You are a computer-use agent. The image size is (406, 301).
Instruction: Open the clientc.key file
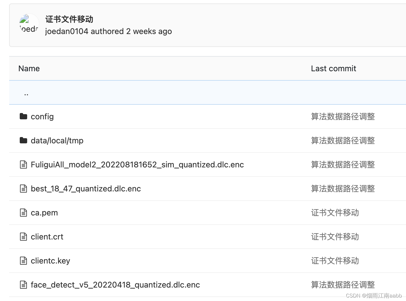coord(50,260)
